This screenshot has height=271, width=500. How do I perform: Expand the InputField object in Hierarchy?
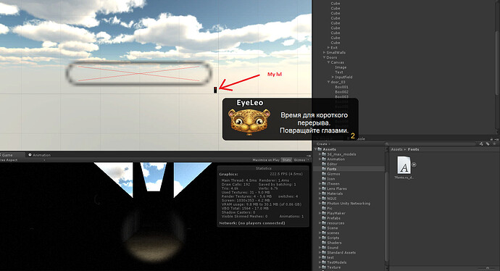pos(333,77)
